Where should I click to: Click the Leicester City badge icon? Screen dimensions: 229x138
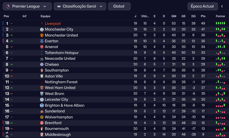[42, 100]
